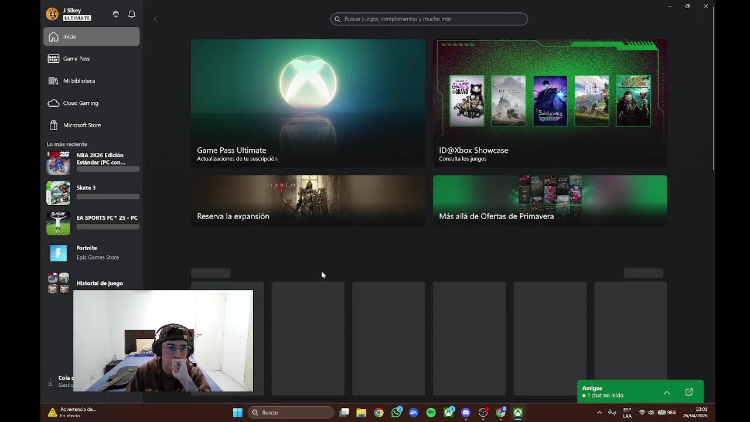Pop out the Amigos panel
The image size is (750, 422).
[689, 392]
